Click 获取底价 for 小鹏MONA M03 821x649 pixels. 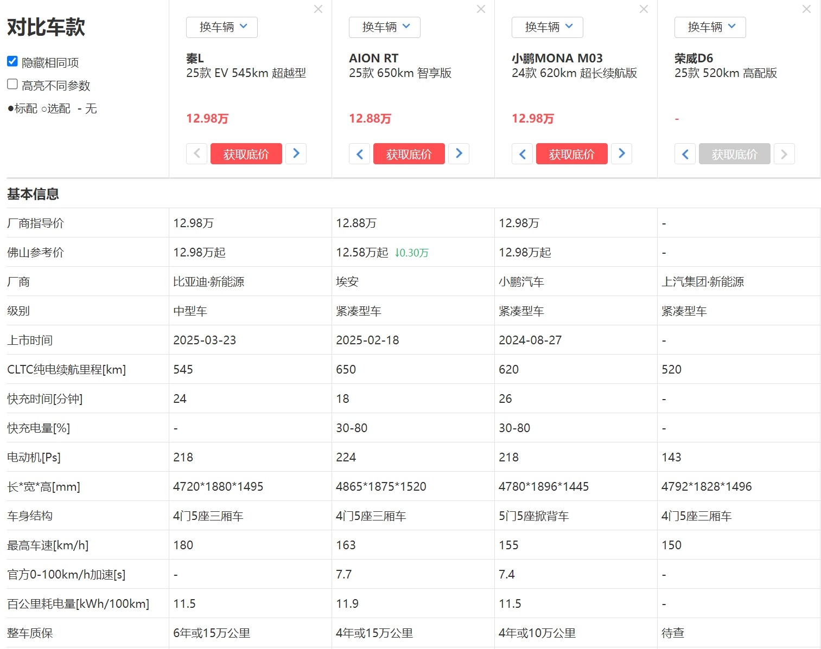pos(572,154)
